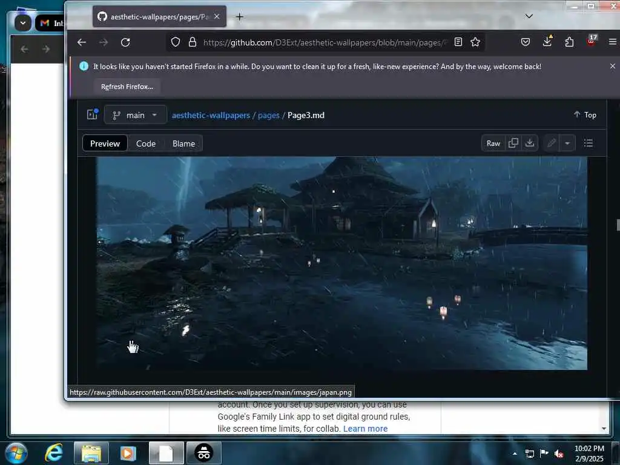Dismiss the Firefox welcome-back notification

(613, 67)
